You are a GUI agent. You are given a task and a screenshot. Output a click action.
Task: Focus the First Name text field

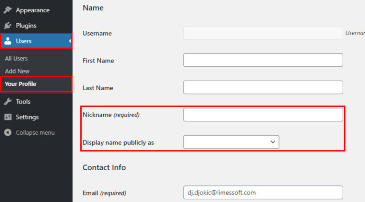click(263, 60)
